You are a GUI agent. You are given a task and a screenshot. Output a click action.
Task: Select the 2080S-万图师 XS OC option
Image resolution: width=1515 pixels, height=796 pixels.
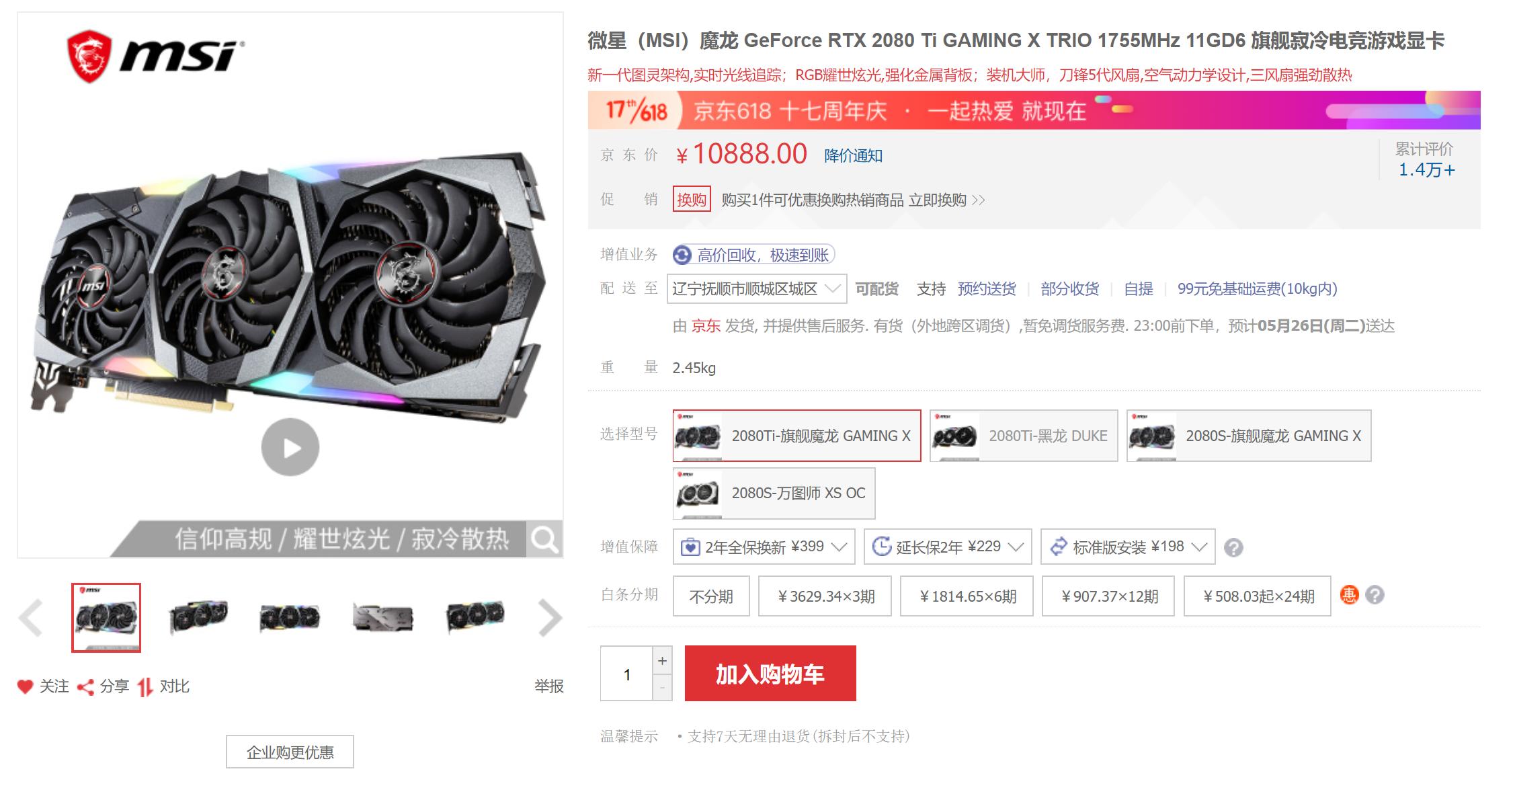pos(774,493)
